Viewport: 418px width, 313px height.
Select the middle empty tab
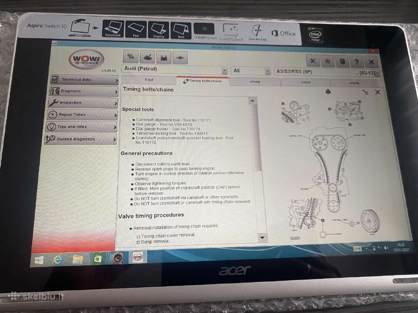[305, 83]
